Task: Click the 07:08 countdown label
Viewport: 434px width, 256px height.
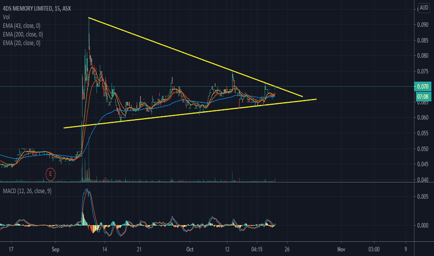Action: 423,97
